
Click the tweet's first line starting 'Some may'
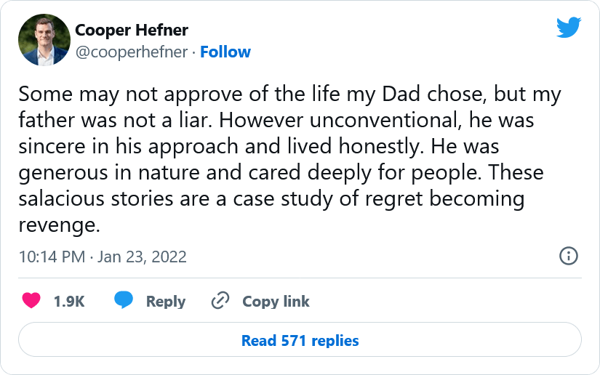click(x=289, y=94)
